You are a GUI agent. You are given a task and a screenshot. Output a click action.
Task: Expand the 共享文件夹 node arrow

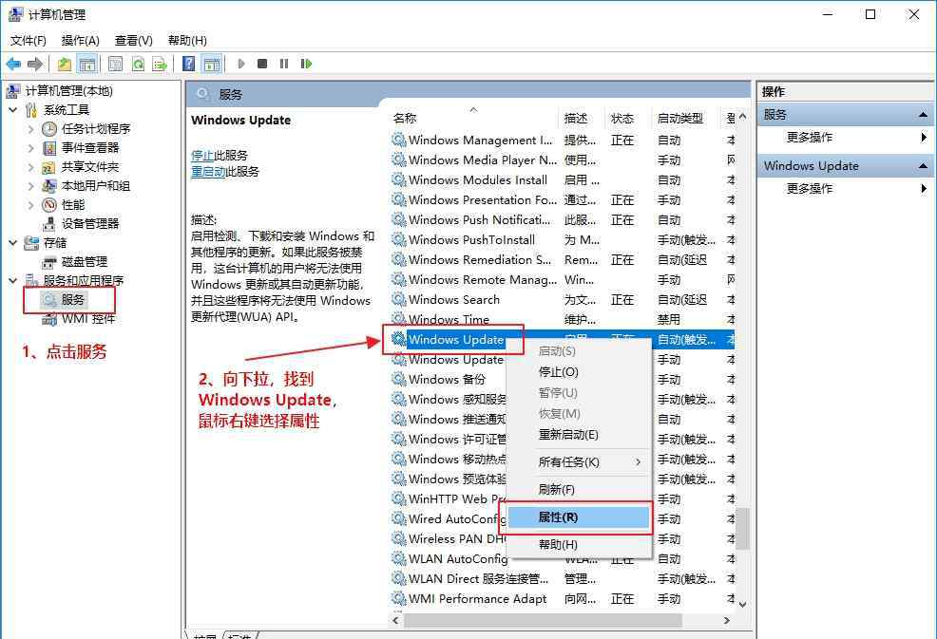coord(31,167)
